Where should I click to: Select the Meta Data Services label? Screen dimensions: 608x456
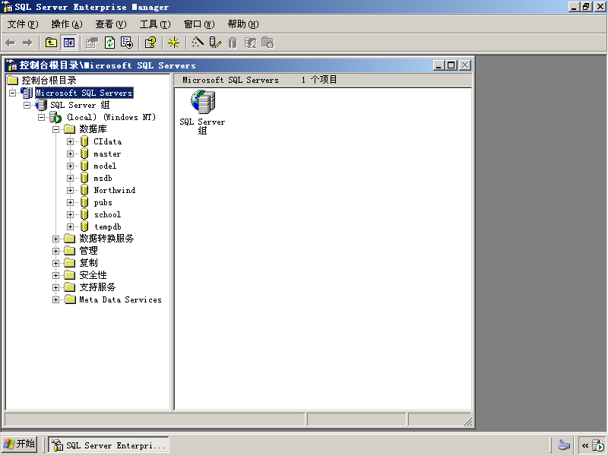(121, 299)
